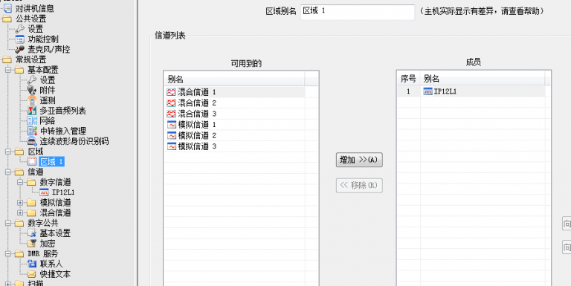Select 模拟信道 1 text in available list

click(x=196, y=125)
